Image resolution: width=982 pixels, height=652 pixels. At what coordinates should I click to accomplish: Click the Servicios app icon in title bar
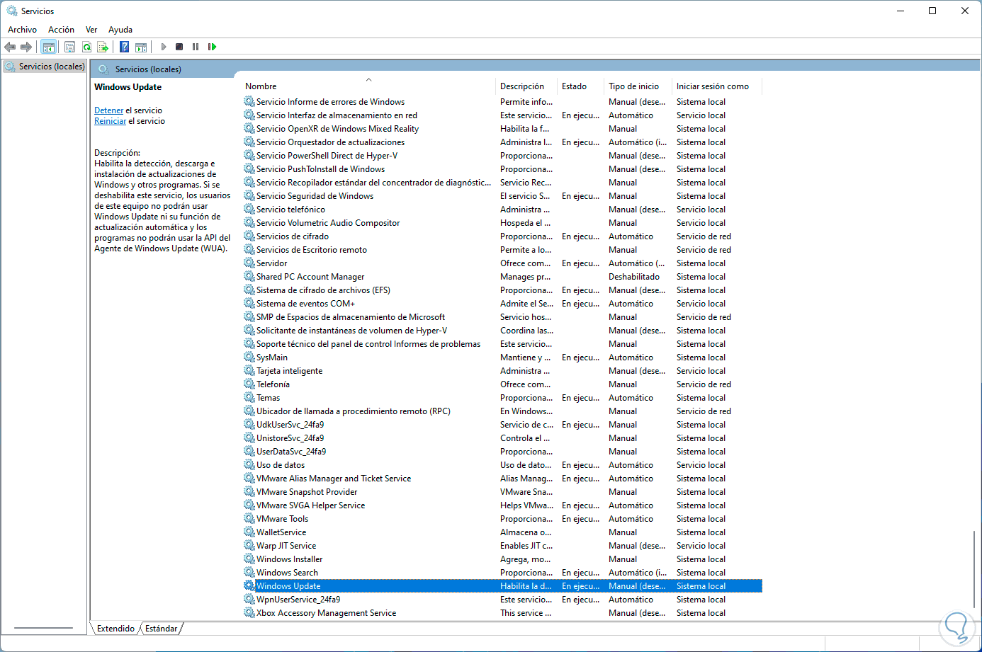[12, 11]
